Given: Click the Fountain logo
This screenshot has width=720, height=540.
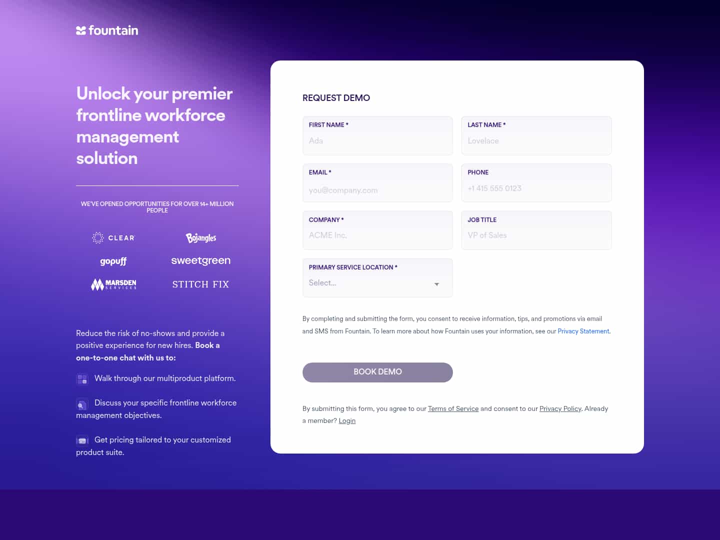Looking at the screenshot, I should [x=107, y=30].
